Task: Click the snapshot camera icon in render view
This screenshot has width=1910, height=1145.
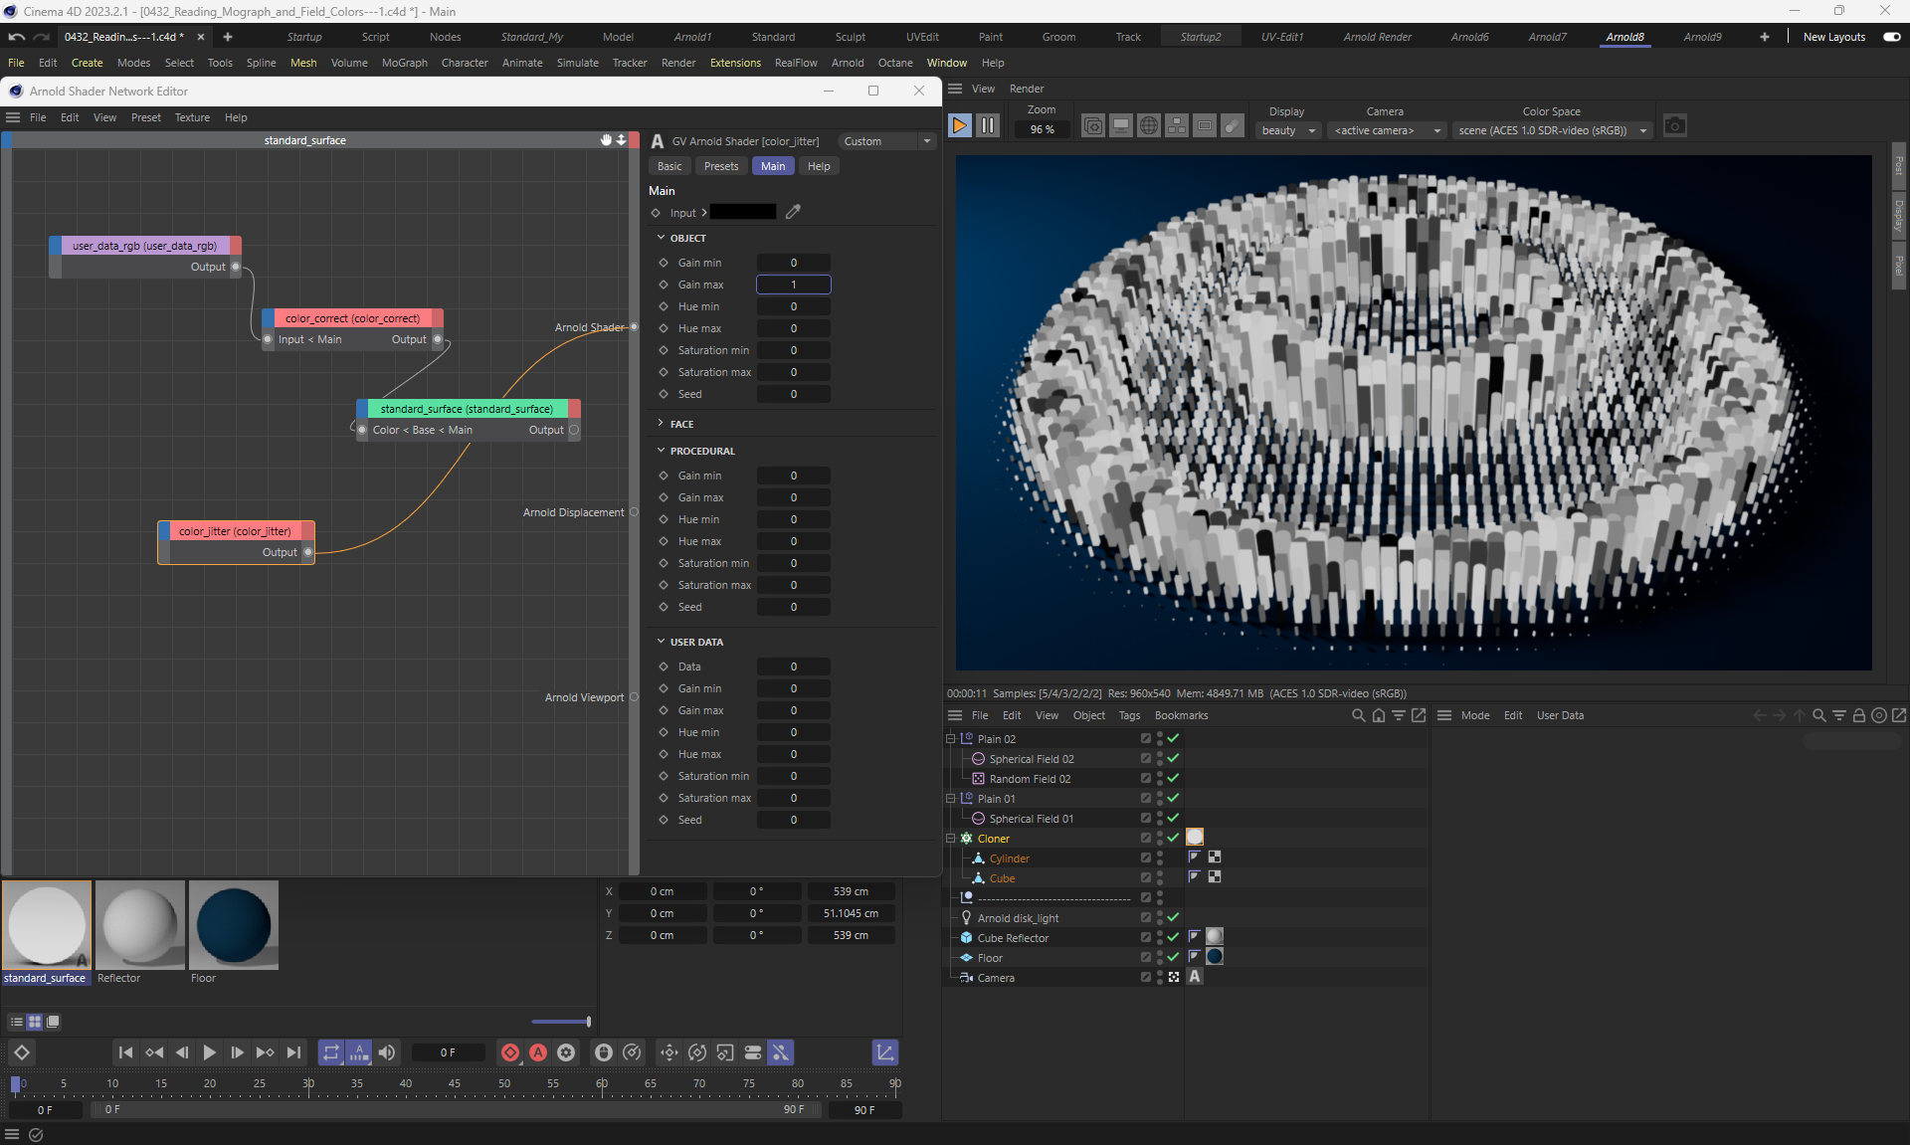Action: coord(1674,126)
